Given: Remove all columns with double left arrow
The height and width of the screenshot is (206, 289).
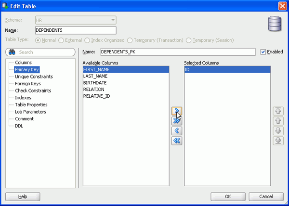Looking at the screenshot, I should click(177, 141).
